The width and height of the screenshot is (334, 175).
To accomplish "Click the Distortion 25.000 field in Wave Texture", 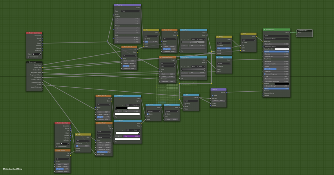I will coord(104,145).
